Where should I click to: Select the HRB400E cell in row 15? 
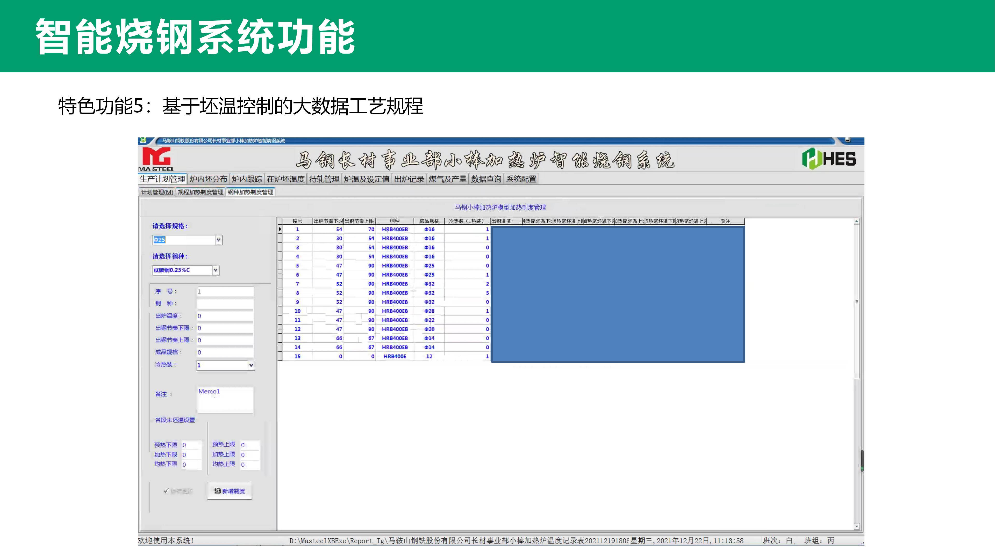[395, 356]
